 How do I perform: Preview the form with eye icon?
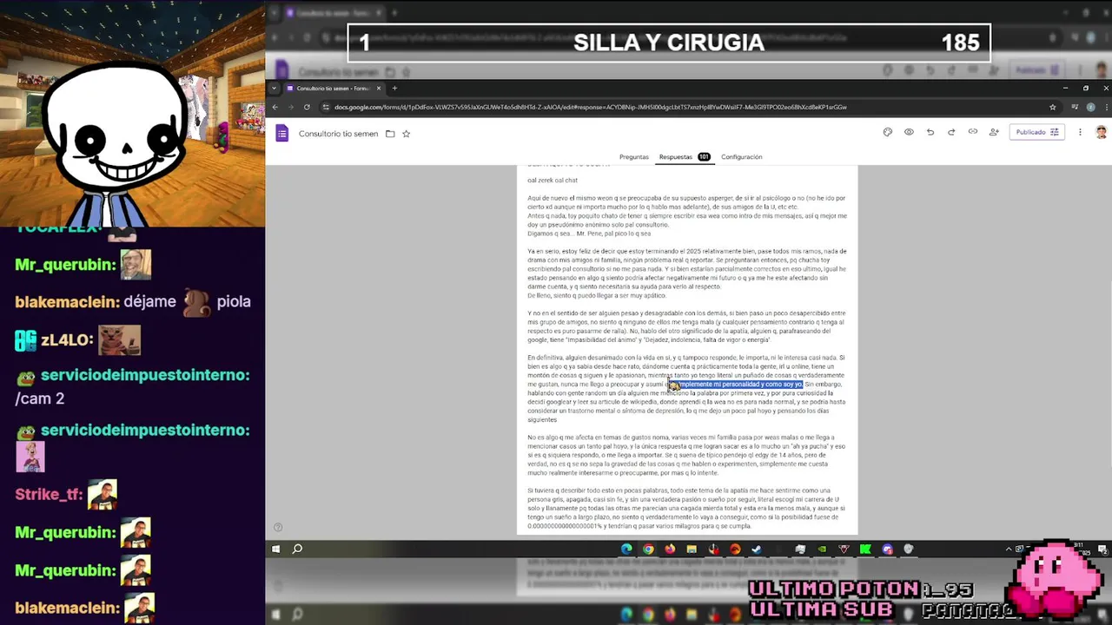pos(909,132)
